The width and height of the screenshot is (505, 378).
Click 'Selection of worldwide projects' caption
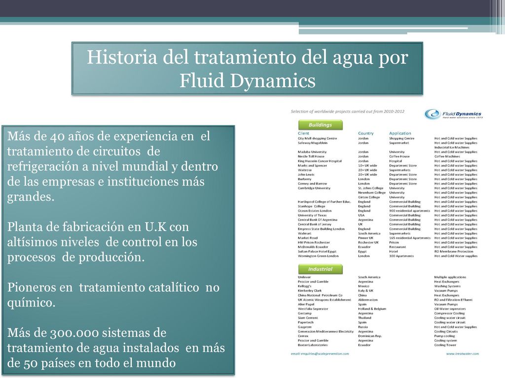click(x=348, y=112)
